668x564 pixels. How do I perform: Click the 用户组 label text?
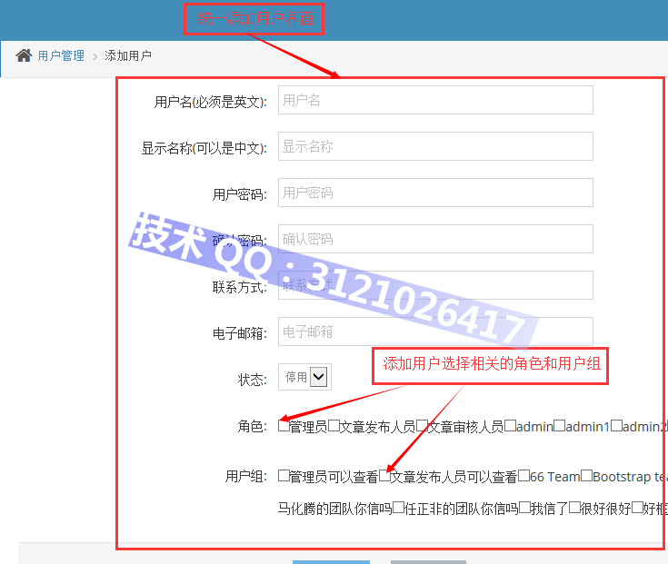tap(245, 476)
